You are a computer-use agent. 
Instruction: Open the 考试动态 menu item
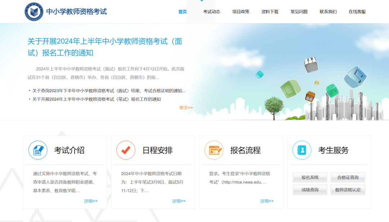(211, 11)
